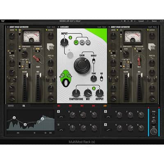Click the right Abbey Road Saturator VU meter
Screen dimensions: 164x164
point(132,36)
